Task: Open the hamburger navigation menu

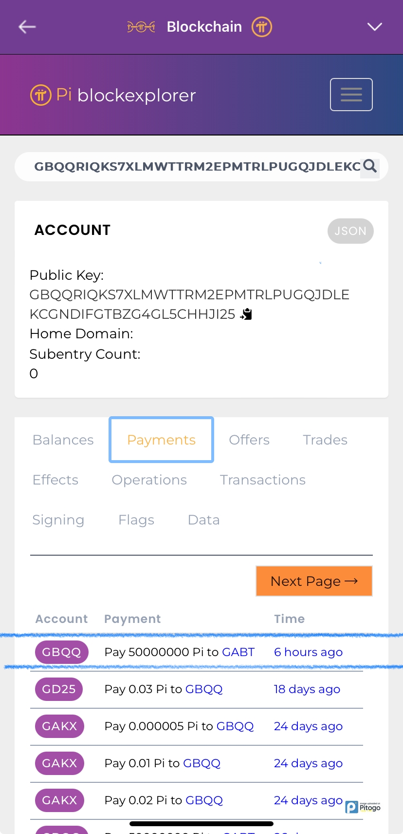Action: point(351,95)
